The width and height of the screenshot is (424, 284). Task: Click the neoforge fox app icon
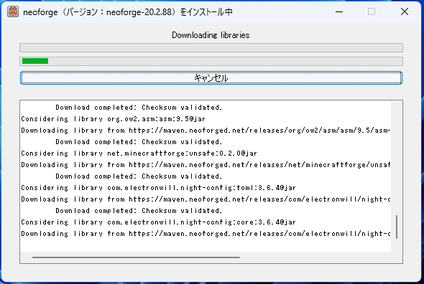coord(13,11)
